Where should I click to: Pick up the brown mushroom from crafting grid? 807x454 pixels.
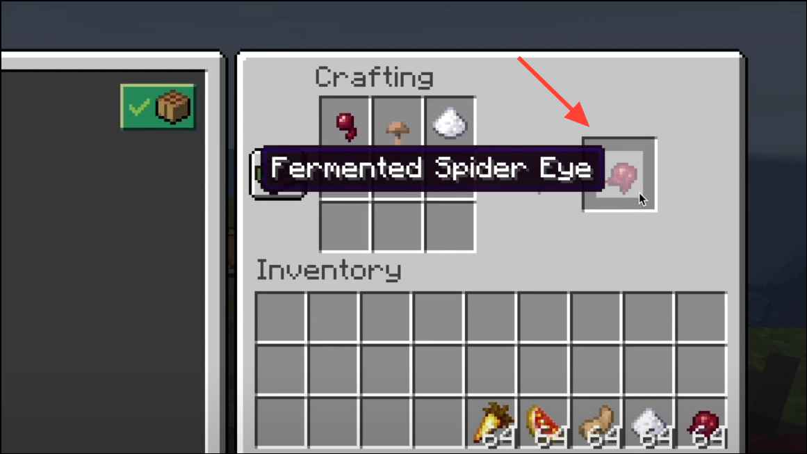tap(398, 122)
